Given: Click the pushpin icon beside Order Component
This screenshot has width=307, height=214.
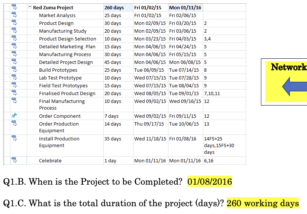Looking at the screenshot, I should [x=14, y=116].
